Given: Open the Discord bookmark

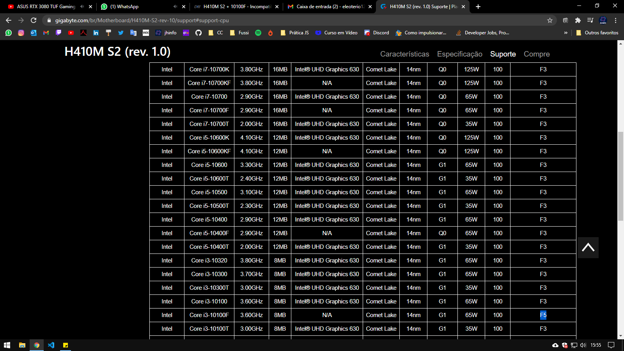Looking at the screenshot, I should click(377, 33).
